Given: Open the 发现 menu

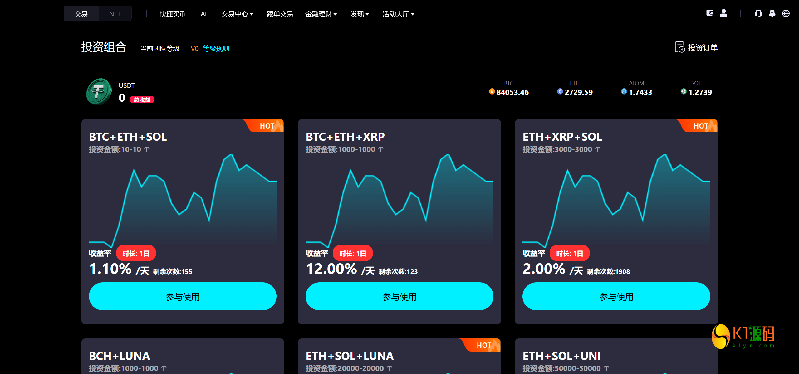Looking at the screenshot, I should (359, 14).
